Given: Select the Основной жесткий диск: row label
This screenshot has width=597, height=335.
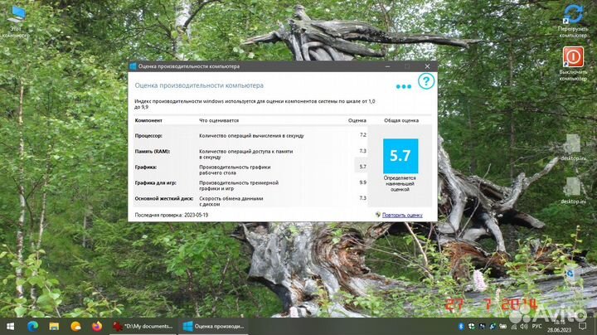Looking at the screenshot, I should tap(163, 198).
